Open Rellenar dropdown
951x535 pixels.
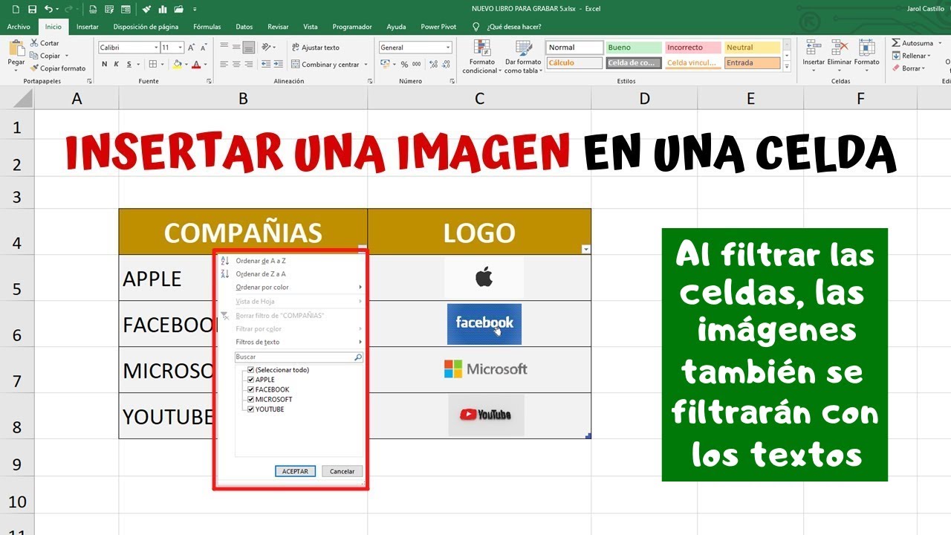[913, 56]
